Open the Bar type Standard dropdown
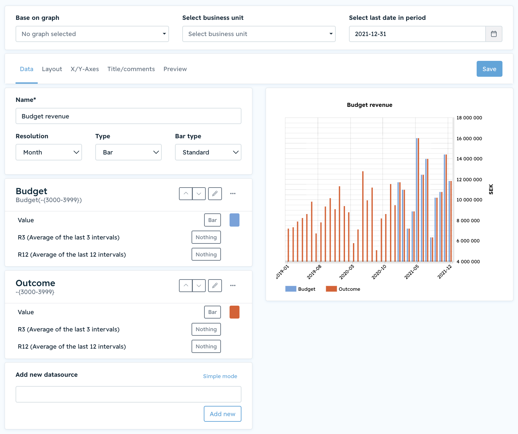The width and height of the screenshot is (518, 434). 208,152
